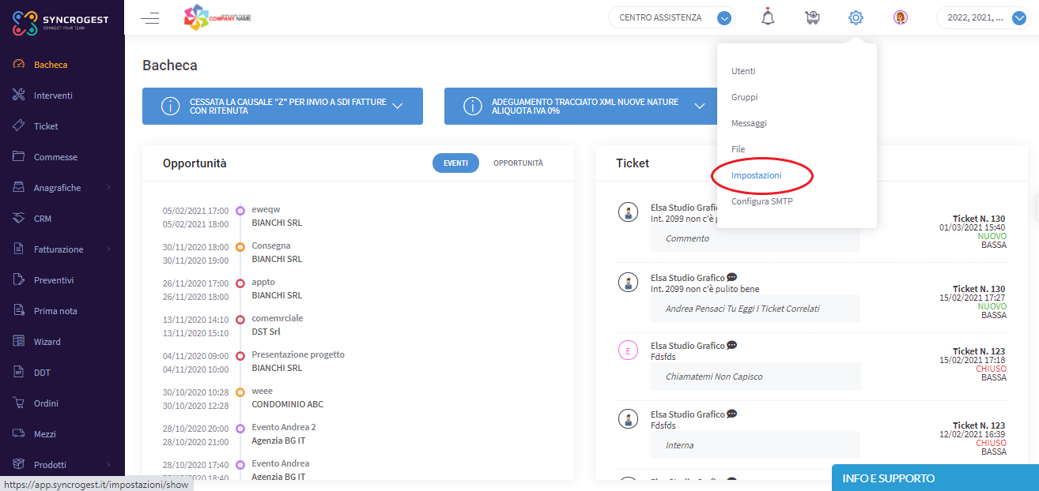Go to Ticket in the sidebar
Screen dimensions: 1039x491
click(x=46, y=126)
